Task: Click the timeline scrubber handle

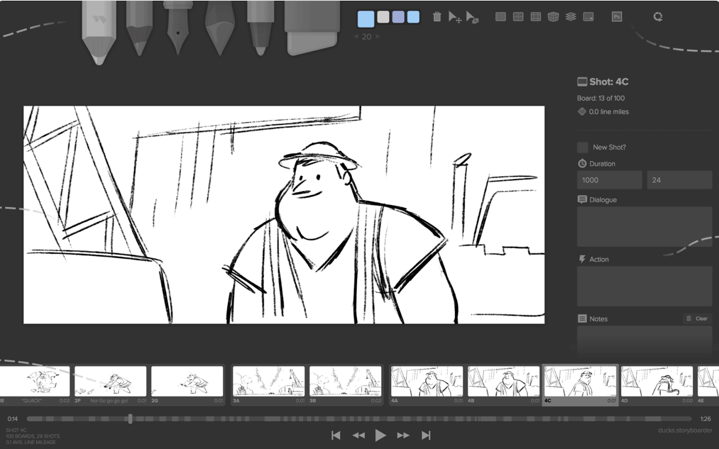Action: [130, 419]
